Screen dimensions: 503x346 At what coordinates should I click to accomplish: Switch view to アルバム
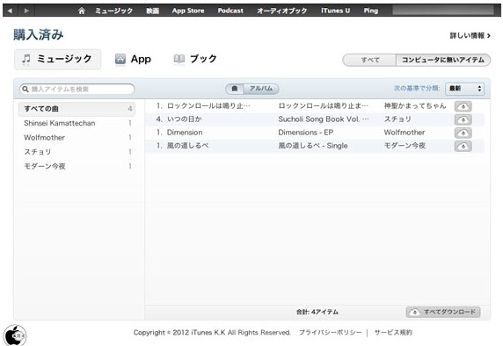point(261,89)
